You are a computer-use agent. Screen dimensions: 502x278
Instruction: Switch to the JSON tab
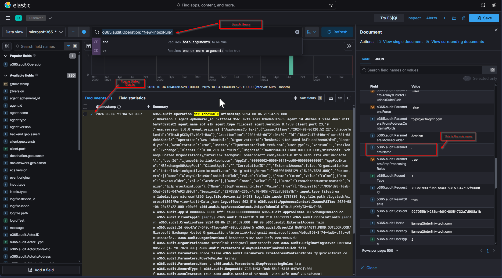379,59
